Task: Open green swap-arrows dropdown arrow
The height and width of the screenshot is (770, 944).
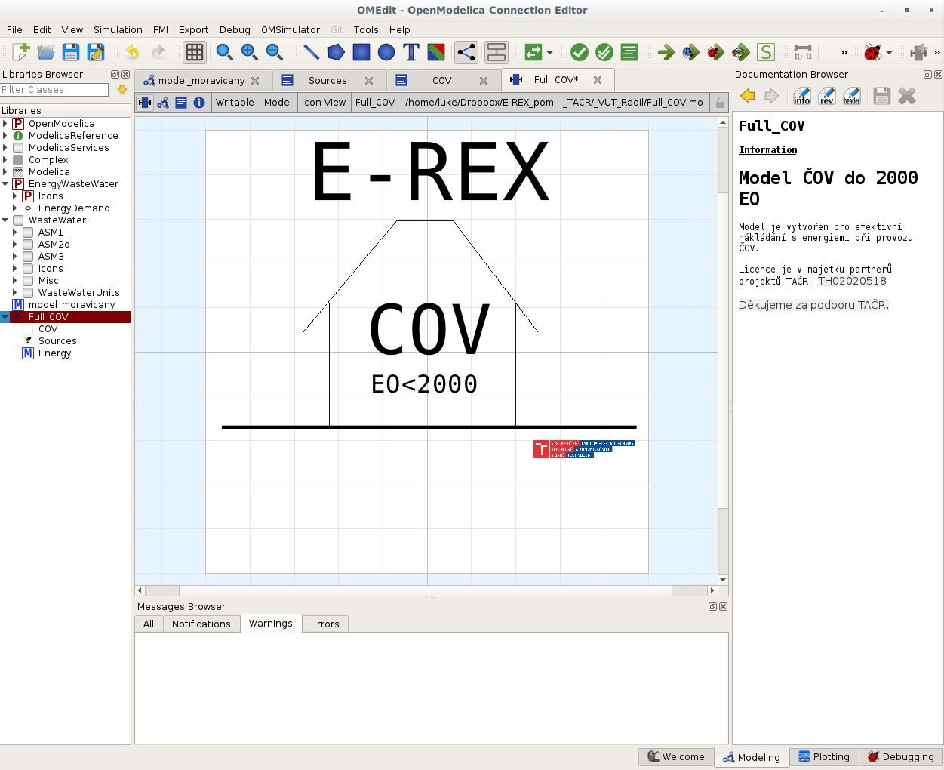Action: 549,52
